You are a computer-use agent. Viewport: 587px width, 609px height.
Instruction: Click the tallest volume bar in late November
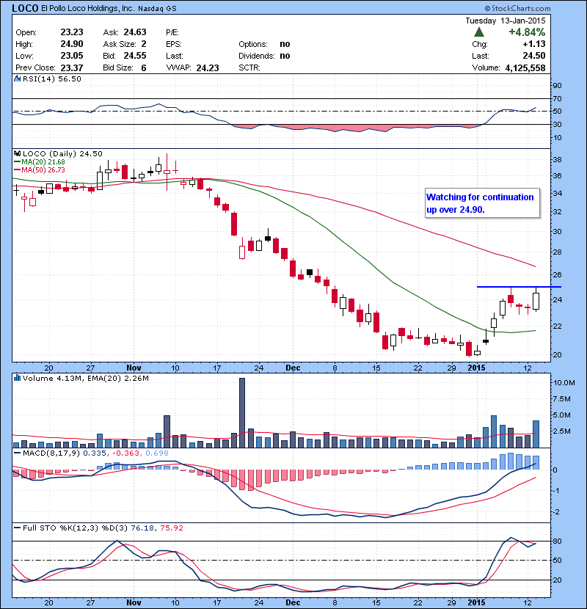(x=242, y=412)
